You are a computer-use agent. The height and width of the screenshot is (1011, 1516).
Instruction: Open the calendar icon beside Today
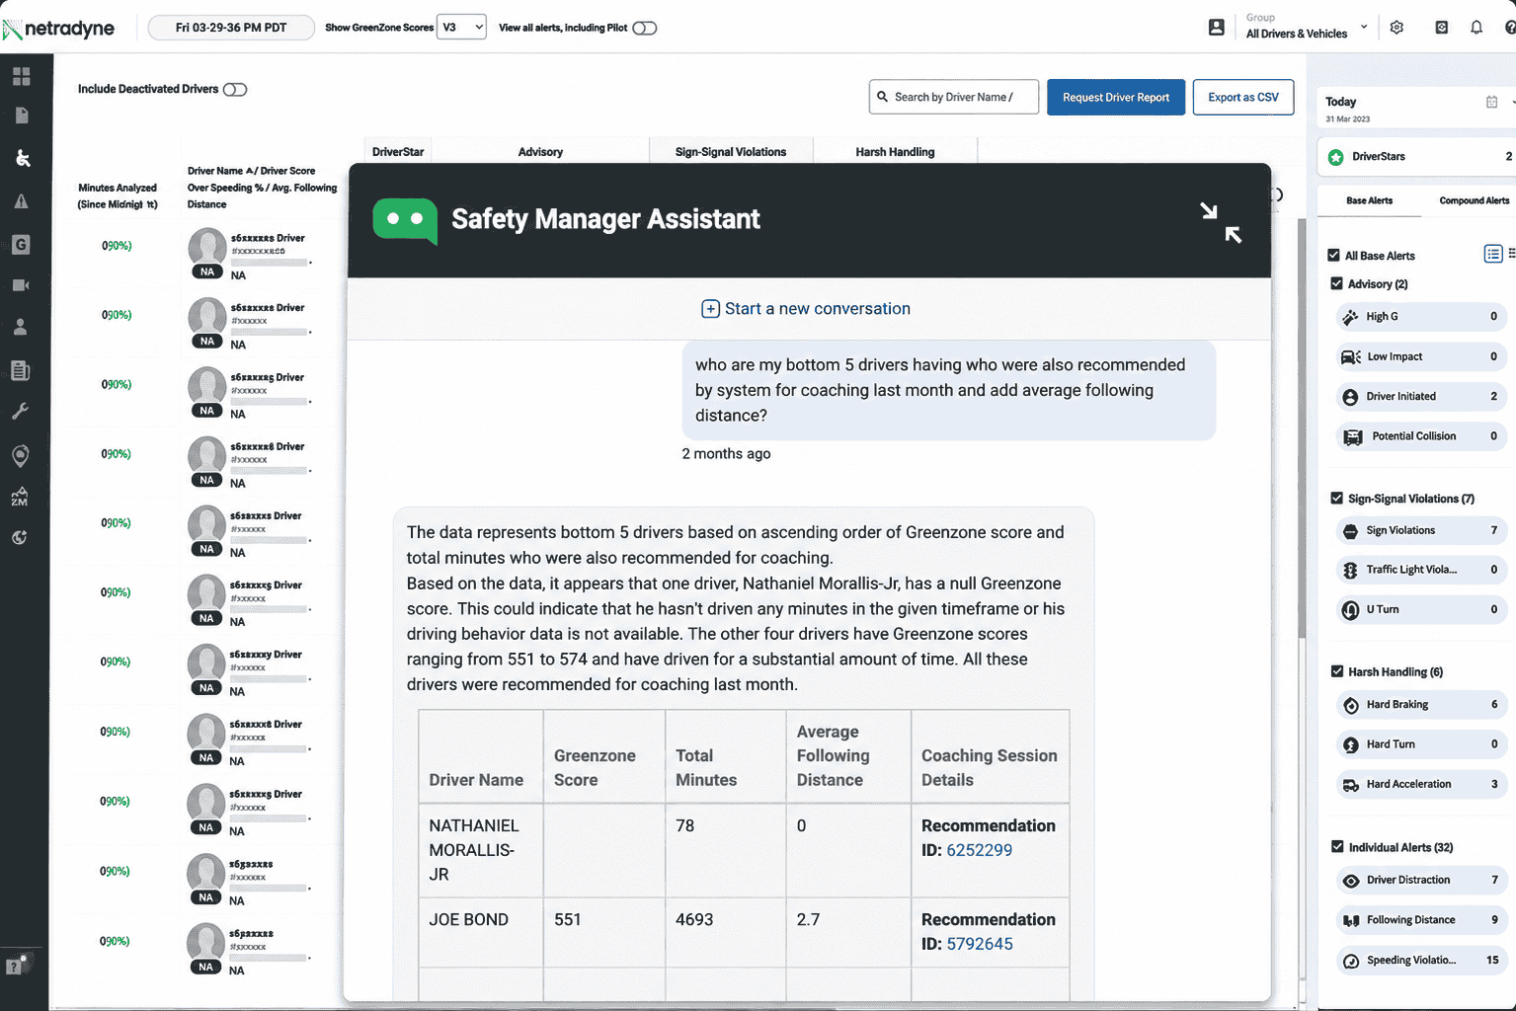[1491, 102]
